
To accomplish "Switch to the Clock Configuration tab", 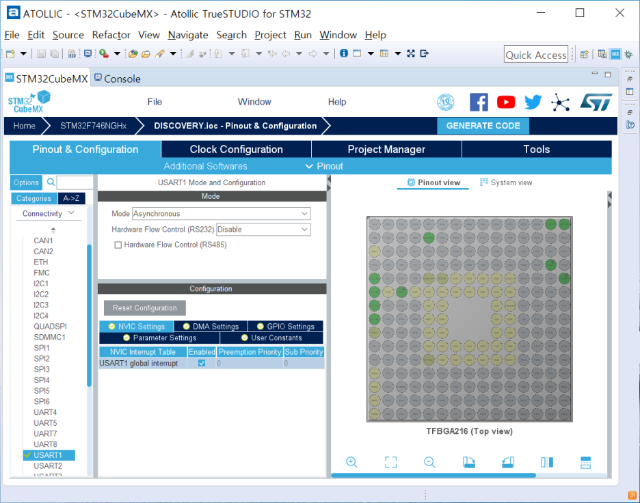I will [237, 149].
